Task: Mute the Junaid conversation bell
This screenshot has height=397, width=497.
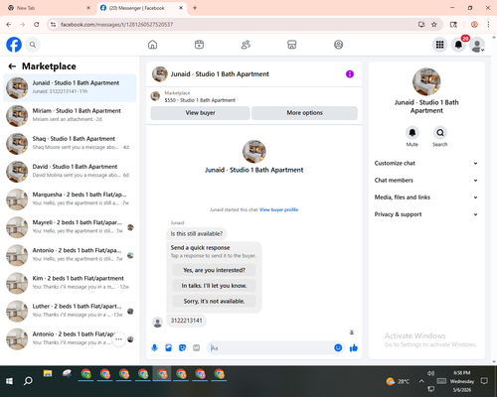Action: (x=413, y=133)
